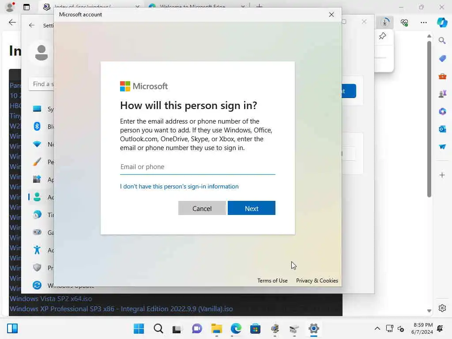The image size is (452, 339).
Task: Pin the downloads flyout with pin icon
Action: tap(383, 36)
